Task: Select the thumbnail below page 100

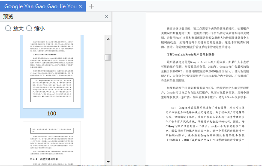Action: tap(52, 143)
